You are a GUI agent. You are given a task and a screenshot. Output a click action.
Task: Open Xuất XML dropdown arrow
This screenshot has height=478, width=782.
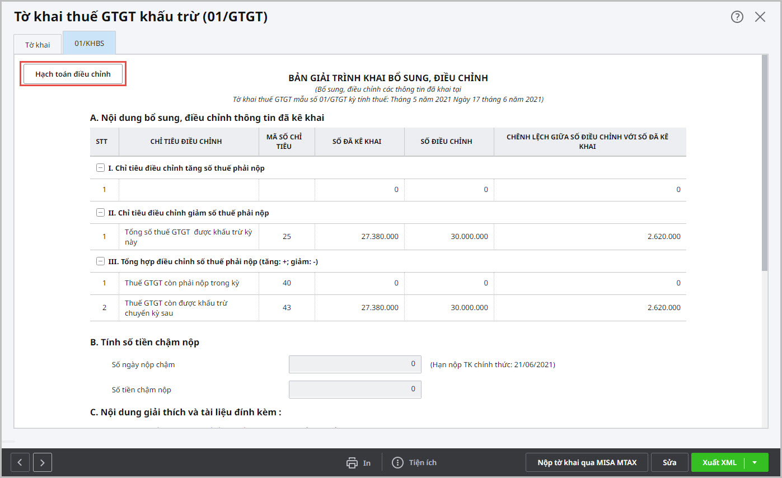755,463
